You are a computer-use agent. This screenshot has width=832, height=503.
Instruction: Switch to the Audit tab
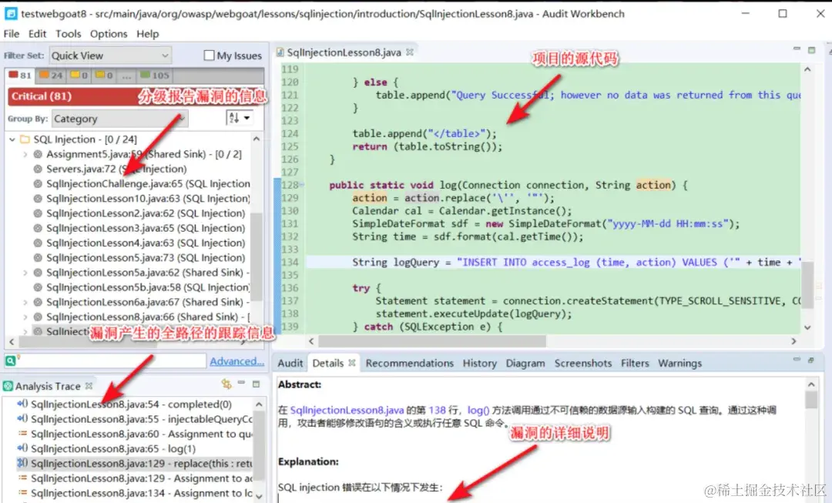click(290, 364)
